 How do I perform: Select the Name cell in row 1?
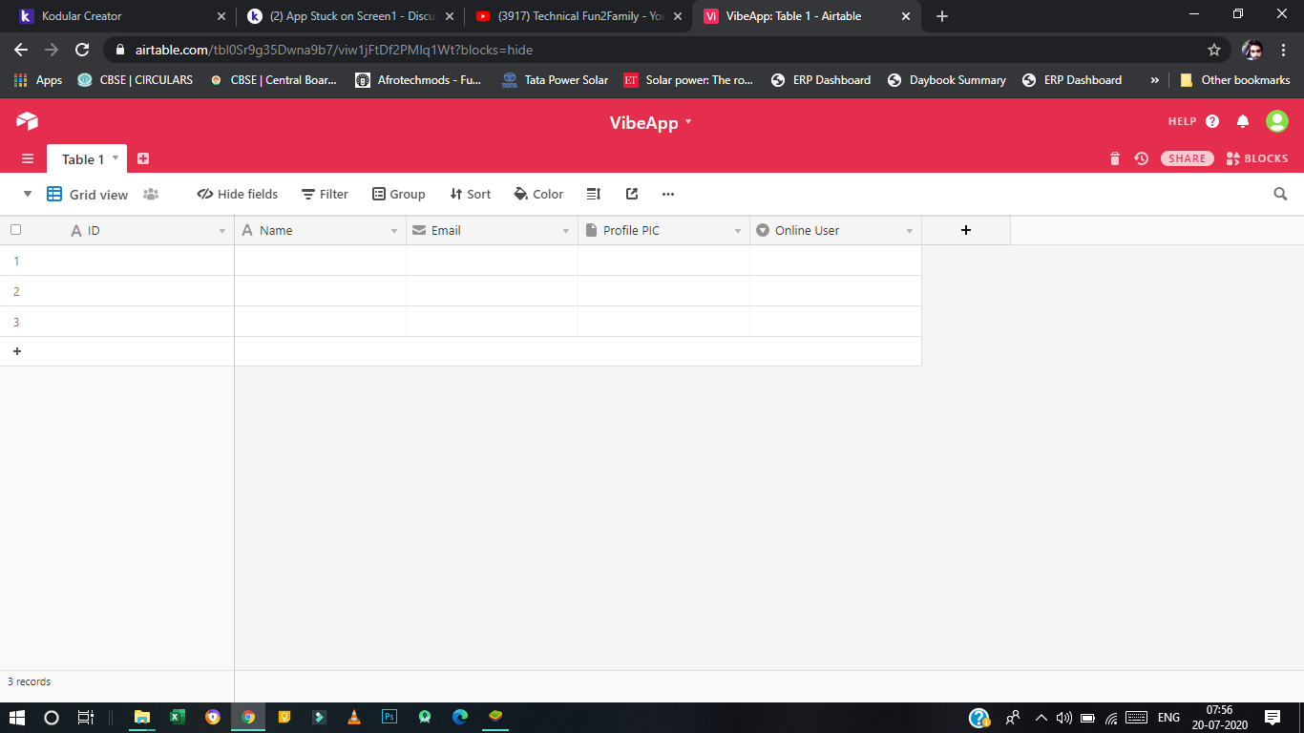pyautogui.click(x=320, y=261)
